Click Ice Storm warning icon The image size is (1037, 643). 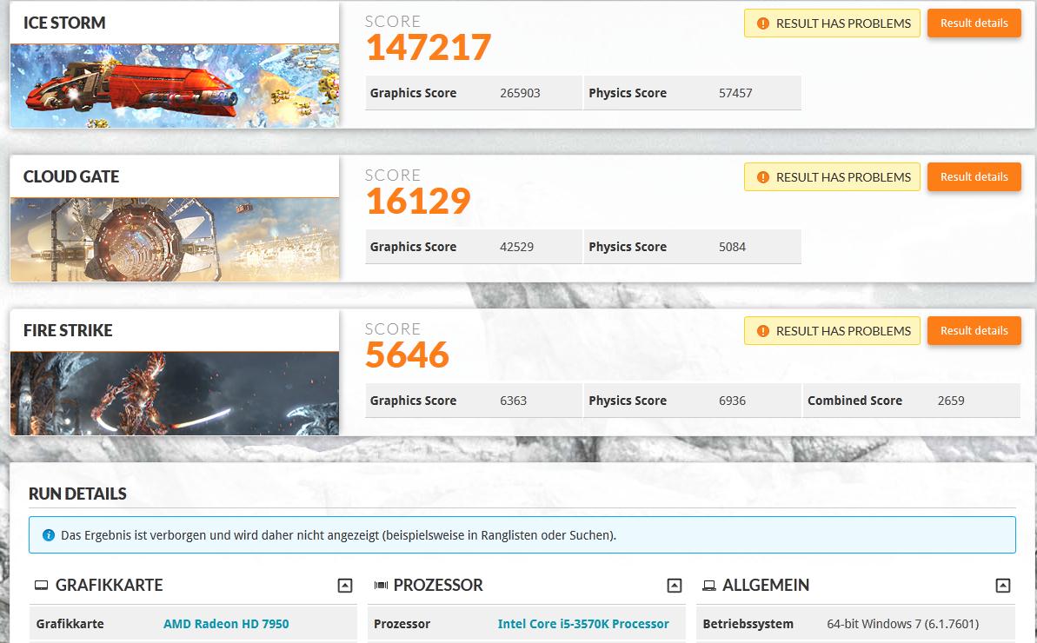point(763,23)
